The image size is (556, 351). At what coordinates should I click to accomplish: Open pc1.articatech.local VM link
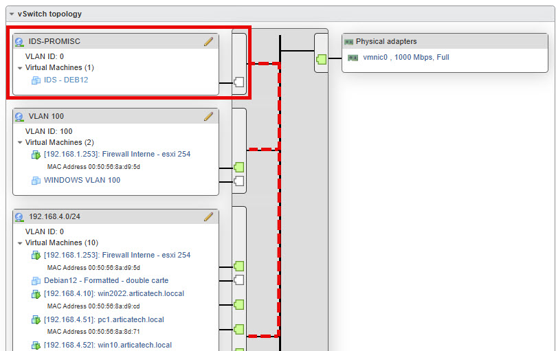(x=104, y=320)
